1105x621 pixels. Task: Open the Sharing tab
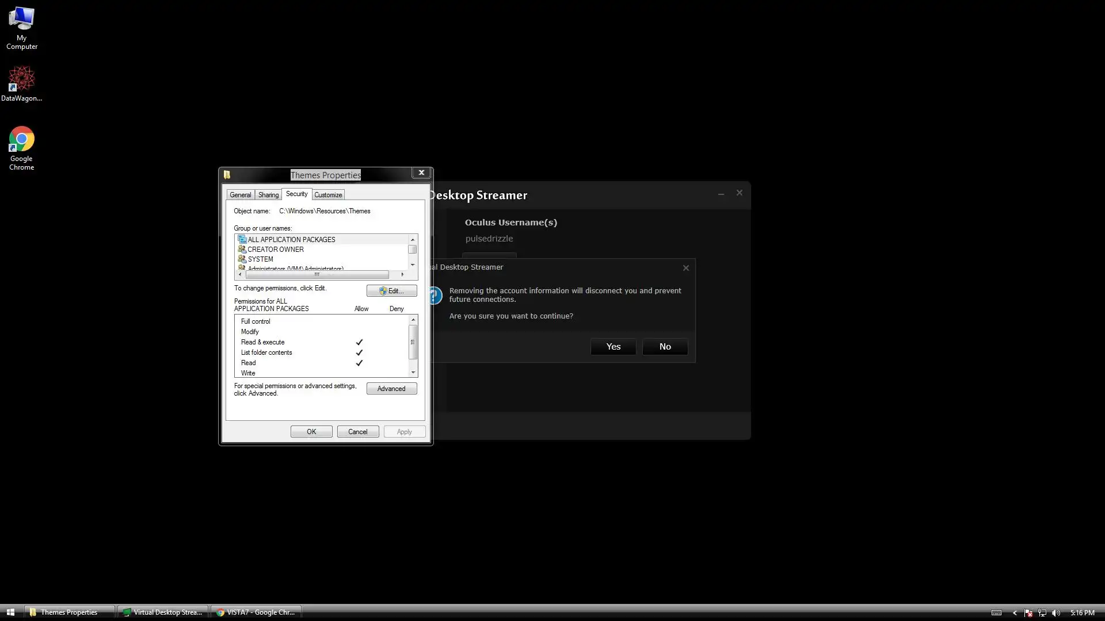pos(268,195)
